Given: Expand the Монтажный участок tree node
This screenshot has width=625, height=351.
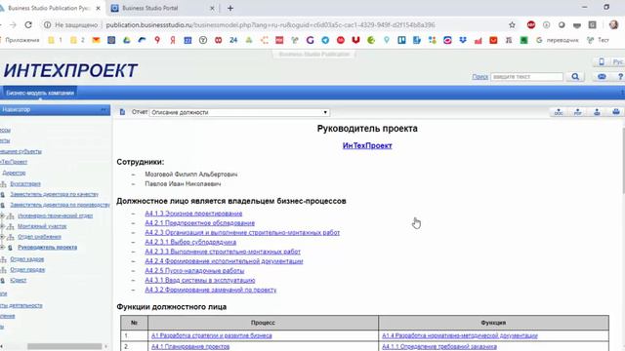Looking at the screenshot, I should 2,226.
